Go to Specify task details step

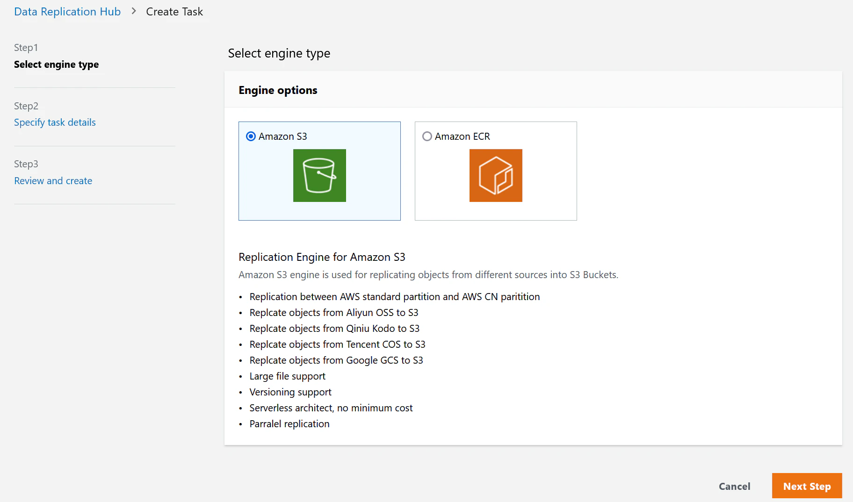[x=55, y=122]
